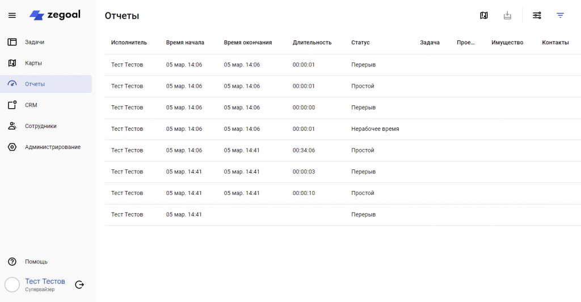Viewport: 581px width, 302px height.
Task: Open Задачи in the sidebar
Action: pos(35,42)
